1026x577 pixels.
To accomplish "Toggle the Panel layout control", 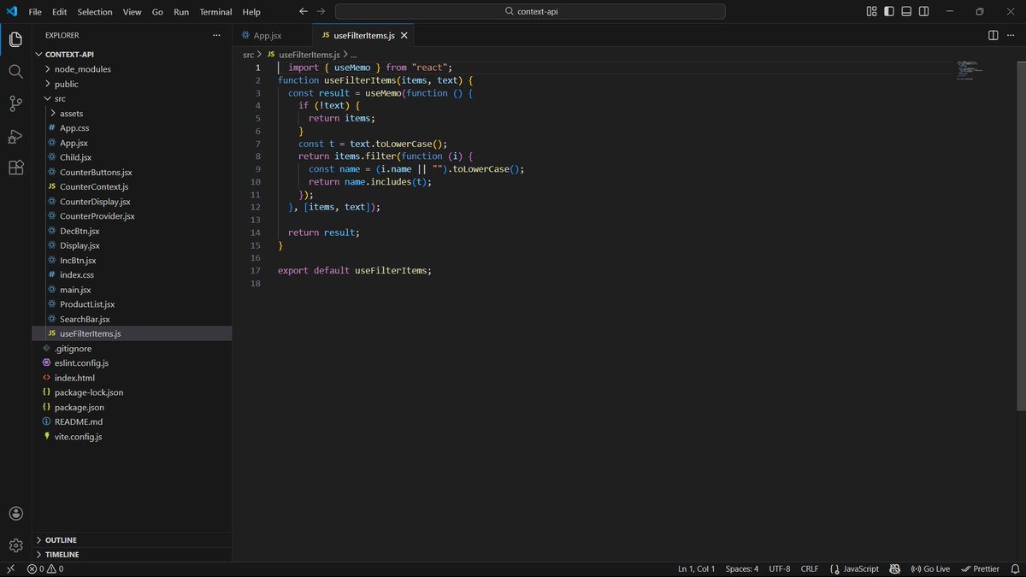I will point(905,11).
